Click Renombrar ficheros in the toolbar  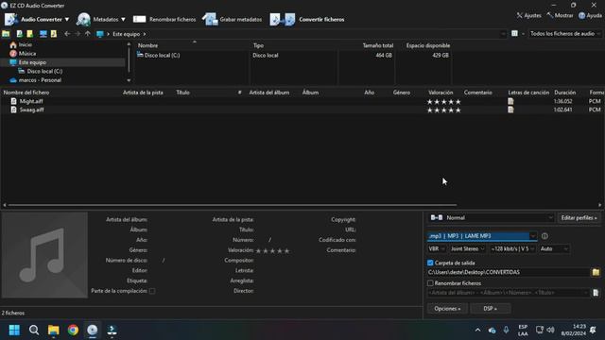point(164,19)
